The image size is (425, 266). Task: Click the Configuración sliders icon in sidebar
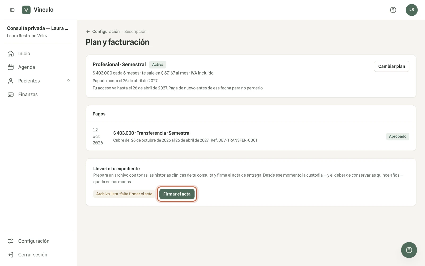[x=11, y=241]
